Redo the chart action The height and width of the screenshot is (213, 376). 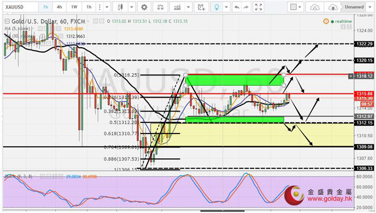click(246, 7)
